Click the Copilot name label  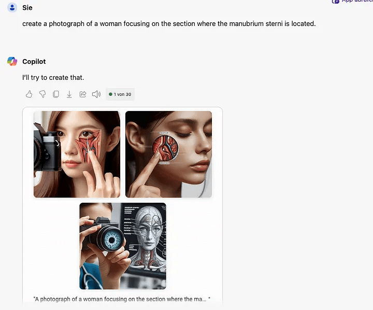(x=34, y=62)
